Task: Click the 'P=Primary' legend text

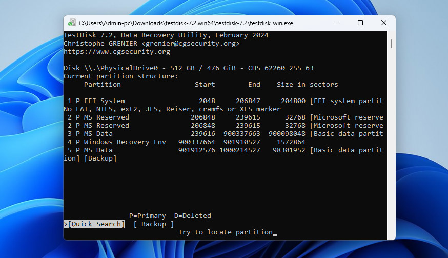Action: point(148,215)
